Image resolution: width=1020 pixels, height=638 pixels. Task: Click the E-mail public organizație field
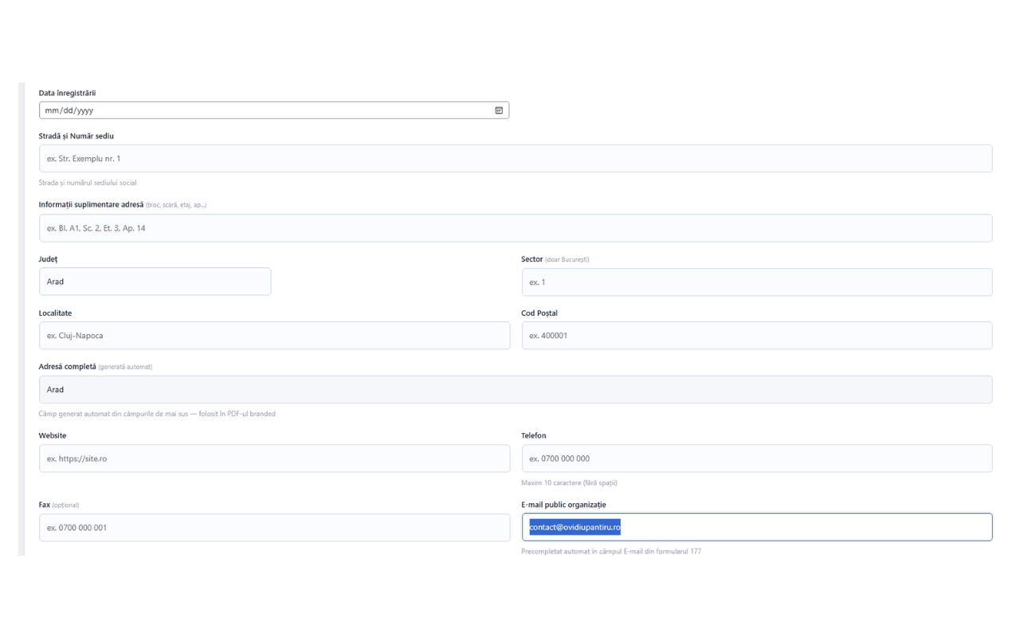coord(757,527)
